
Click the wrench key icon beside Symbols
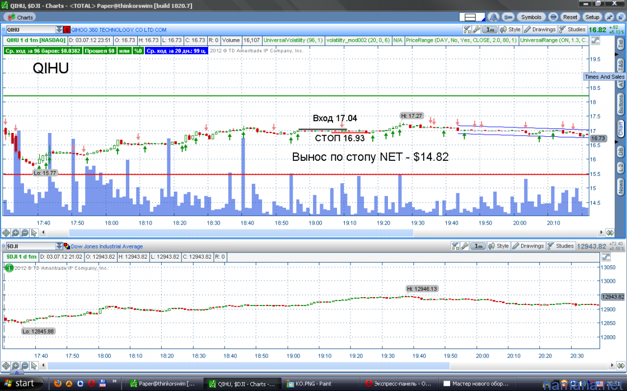tap(508, 17)
